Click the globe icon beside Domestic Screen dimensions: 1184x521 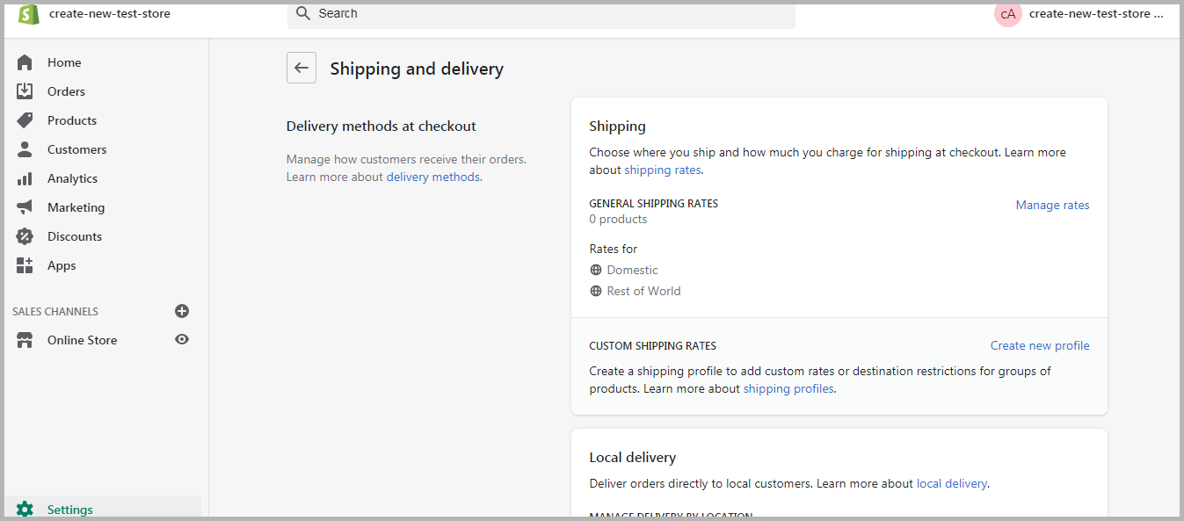(596, 270)
